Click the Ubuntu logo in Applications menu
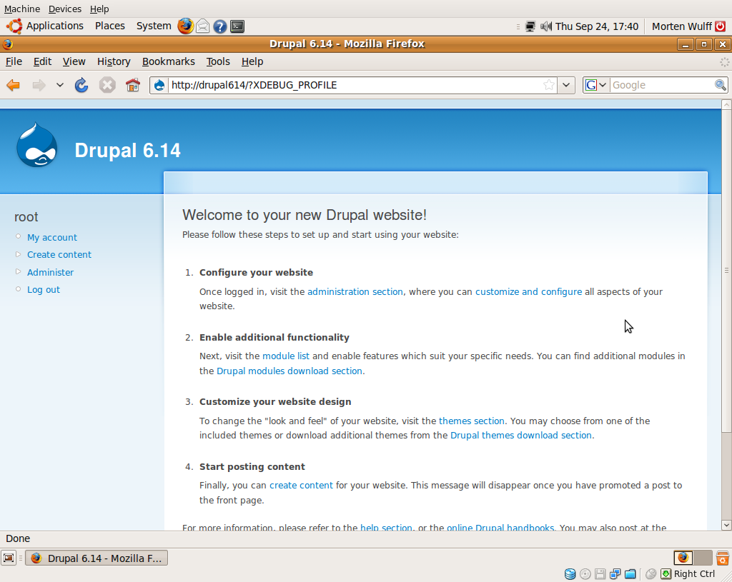The image size is (732, 582). point(14,26)
